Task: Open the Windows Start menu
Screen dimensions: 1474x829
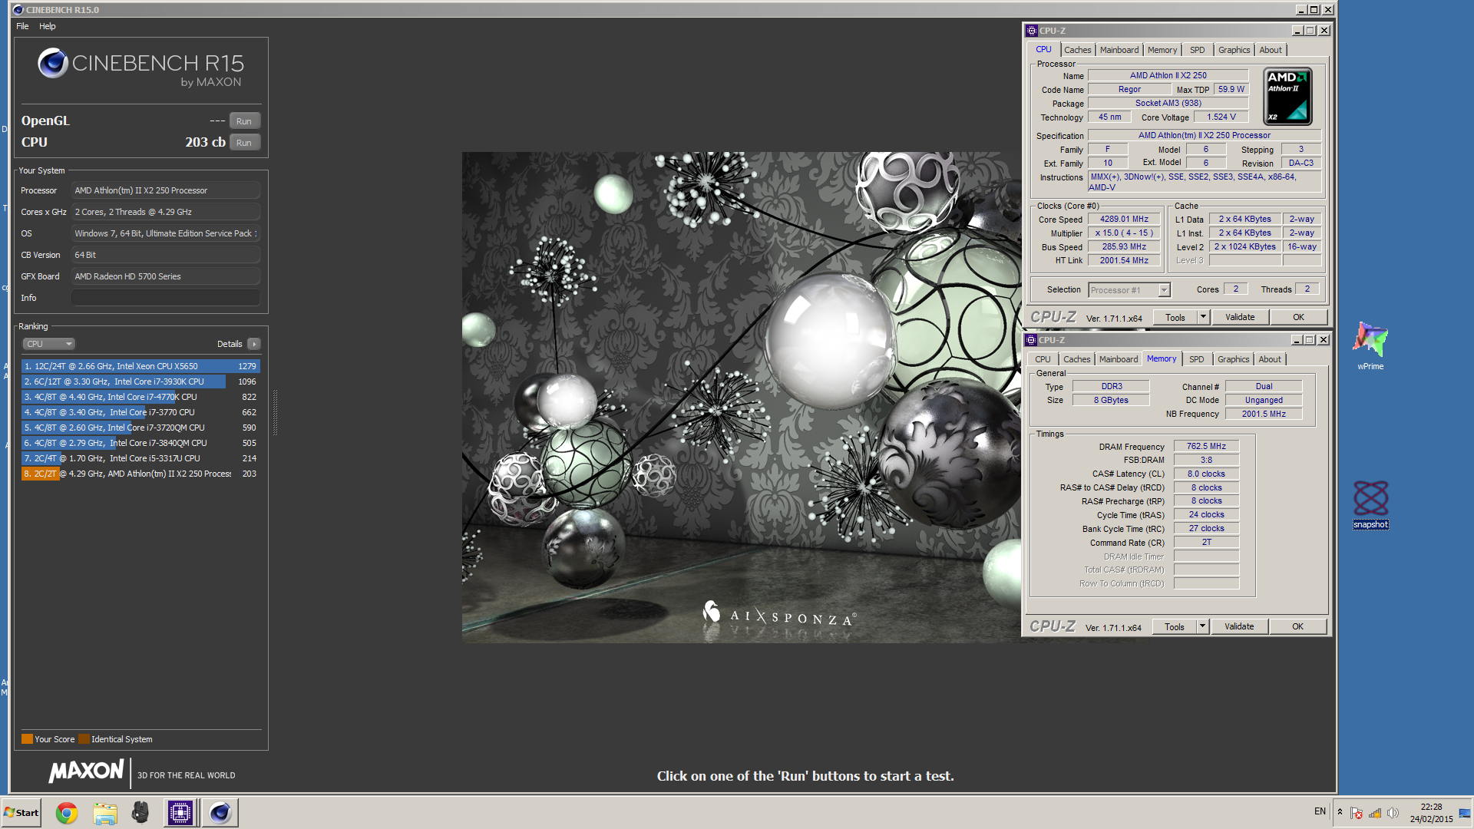Action: tap(21, 813)
